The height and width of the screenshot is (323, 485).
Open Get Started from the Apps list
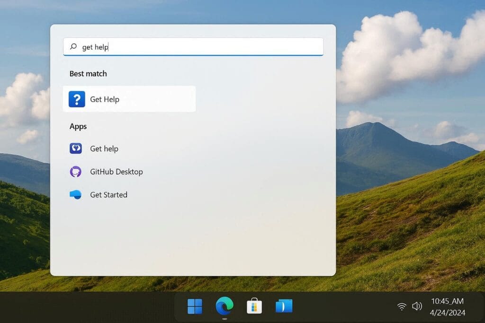click(108, 195)
